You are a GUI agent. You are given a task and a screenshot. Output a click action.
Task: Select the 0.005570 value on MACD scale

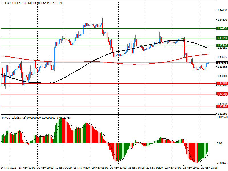[222, 117]
